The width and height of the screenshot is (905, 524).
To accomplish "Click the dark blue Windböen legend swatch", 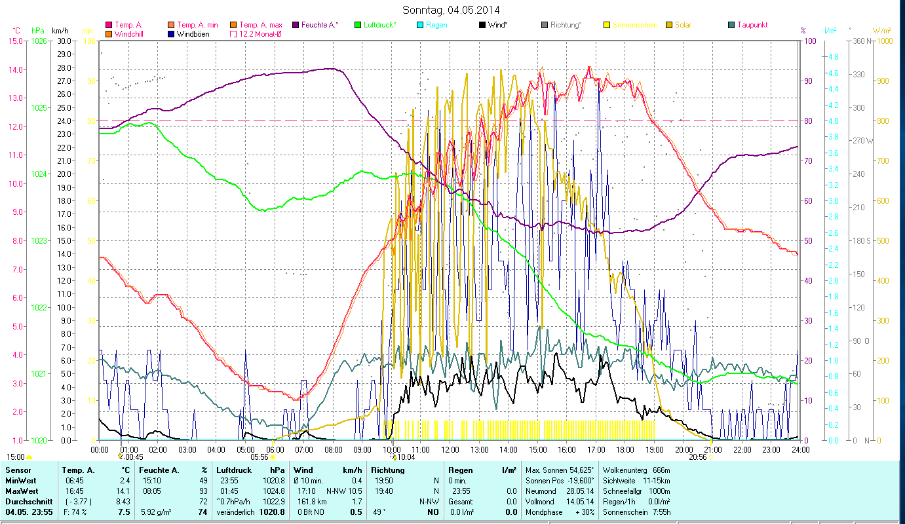I will (x=172, y=33).
